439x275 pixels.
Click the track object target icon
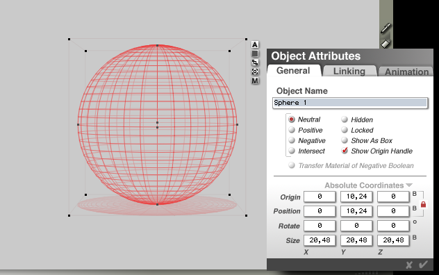coord(255,72)
